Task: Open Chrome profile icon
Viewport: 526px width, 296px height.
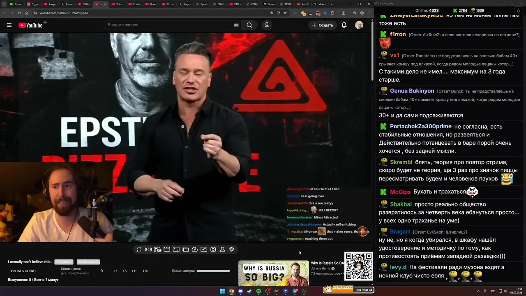Action: [x=362, y=13]
